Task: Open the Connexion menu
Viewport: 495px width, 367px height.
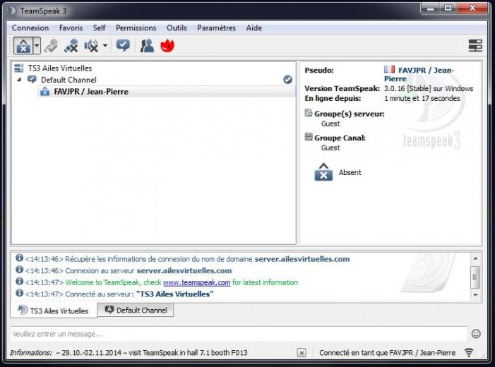Action: [x=30, y=28]
